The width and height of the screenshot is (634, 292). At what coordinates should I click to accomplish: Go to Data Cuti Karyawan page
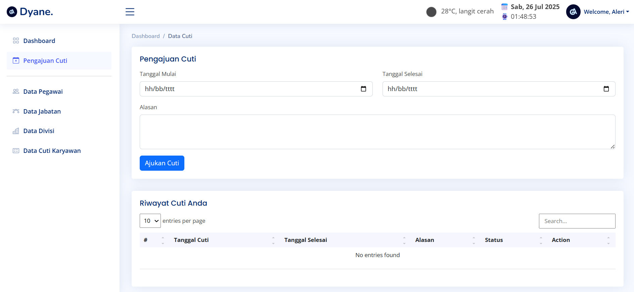52,151
